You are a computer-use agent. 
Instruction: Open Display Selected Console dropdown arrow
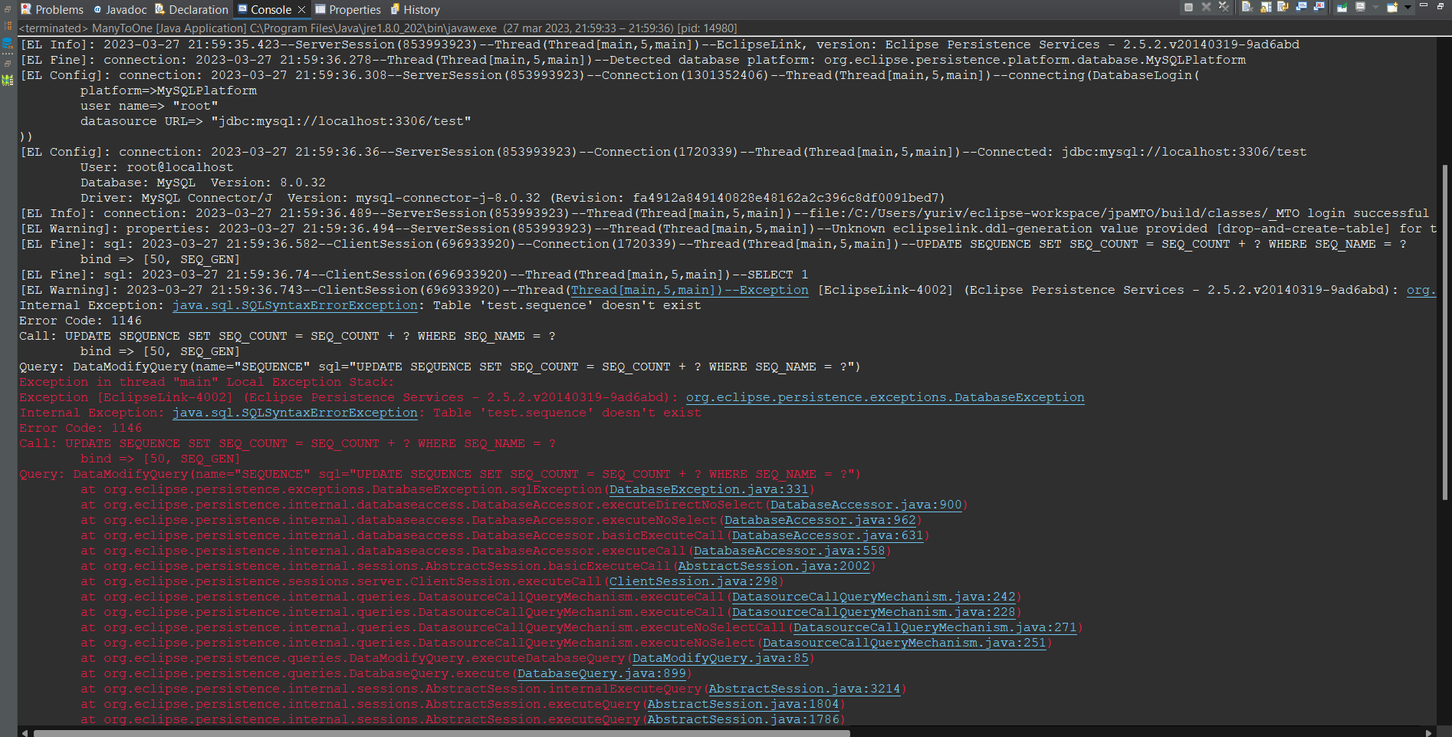1375,8
